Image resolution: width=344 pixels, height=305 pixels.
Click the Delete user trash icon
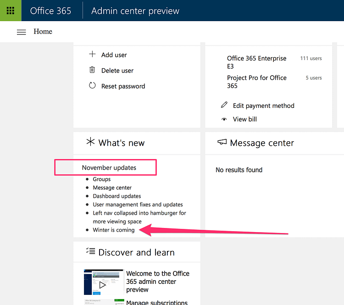[92, 70]
